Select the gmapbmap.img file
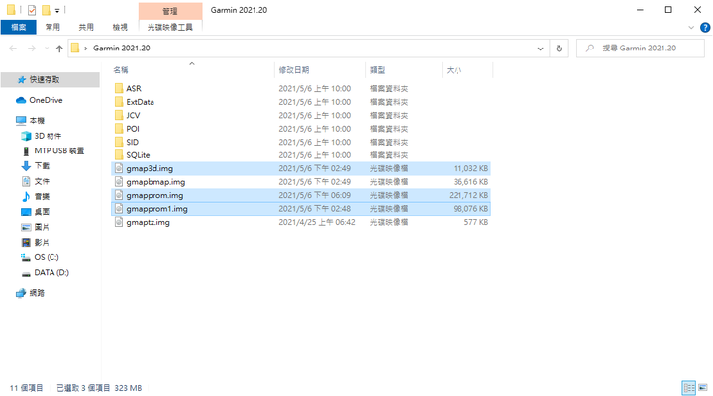The height and width of the screenshot is (396, 713). click(x=301, y=182)
